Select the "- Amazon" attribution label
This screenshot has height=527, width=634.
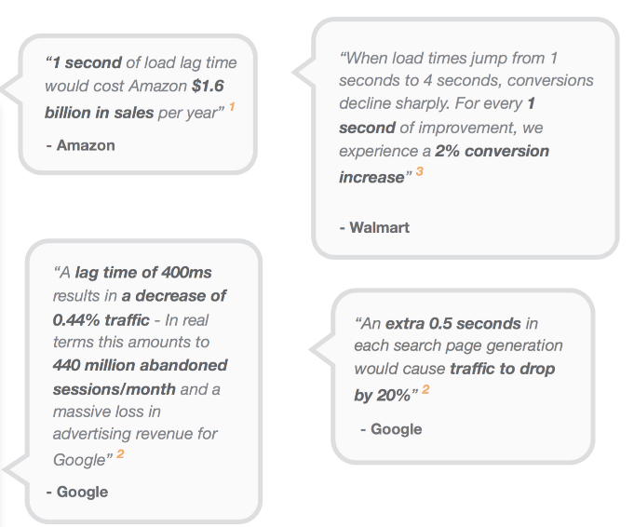pyautogui.click(x=80, y=145)
